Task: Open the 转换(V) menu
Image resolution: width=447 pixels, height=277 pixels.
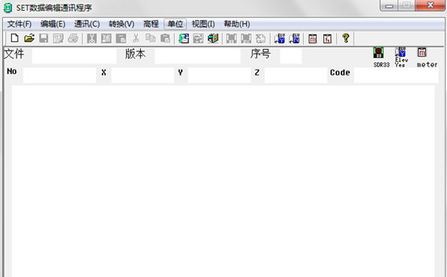Action: pos(121,24)
